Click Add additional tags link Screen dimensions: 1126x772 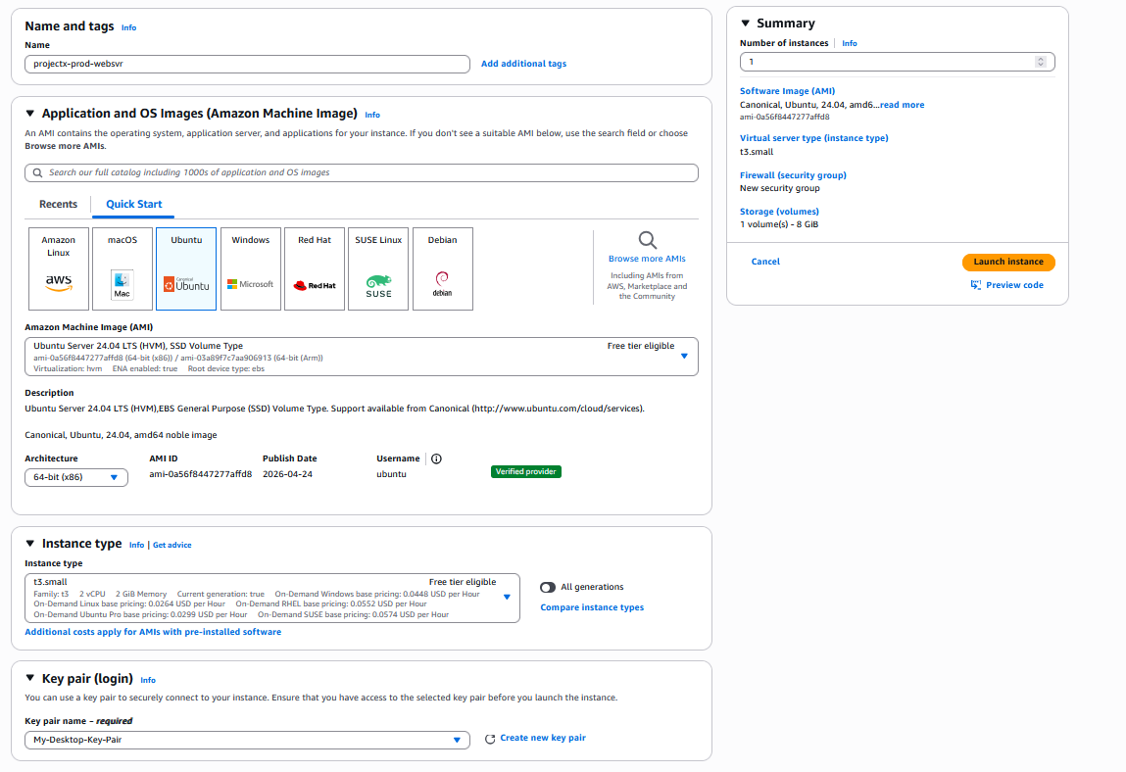click(523, 64)
